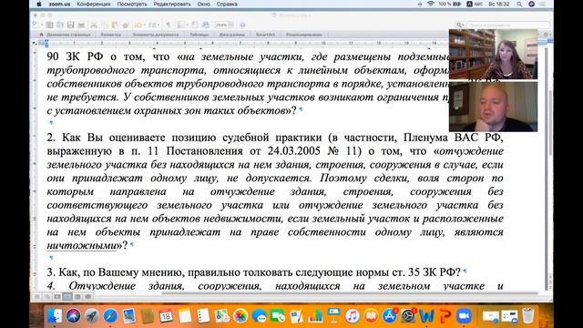This screenshot has width=583, height=328.
Task: Open the Окно menu
Action: point(204,4)
